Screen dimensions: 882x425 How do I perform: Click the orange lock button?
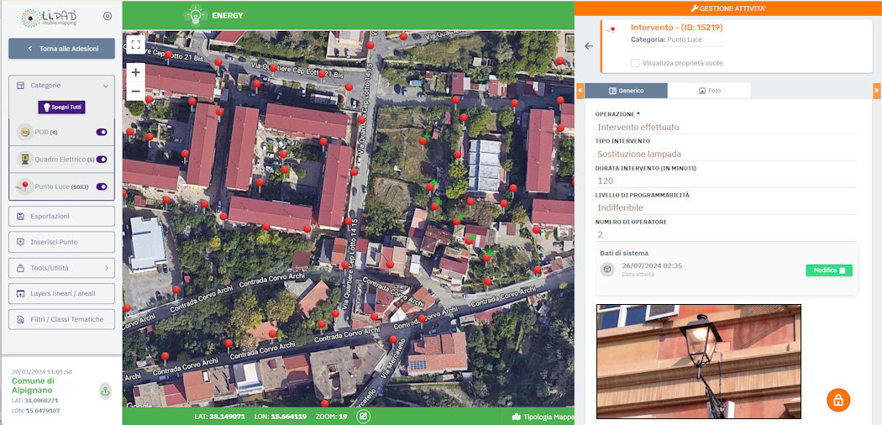pos(837,400)
